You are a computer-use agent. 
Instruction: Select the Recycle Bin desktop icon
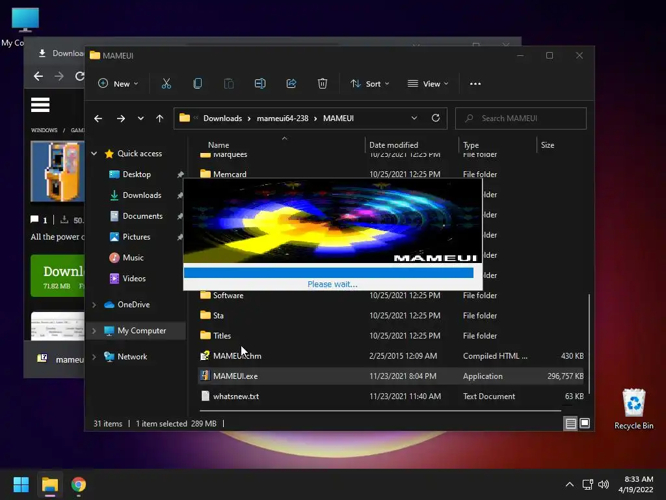pos(633,409)
